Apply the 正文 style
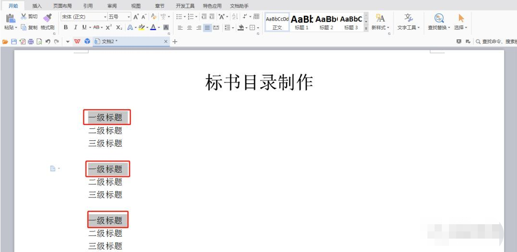Image resolution: width=517 pixels, height=252 pixels. coord(277,23)
